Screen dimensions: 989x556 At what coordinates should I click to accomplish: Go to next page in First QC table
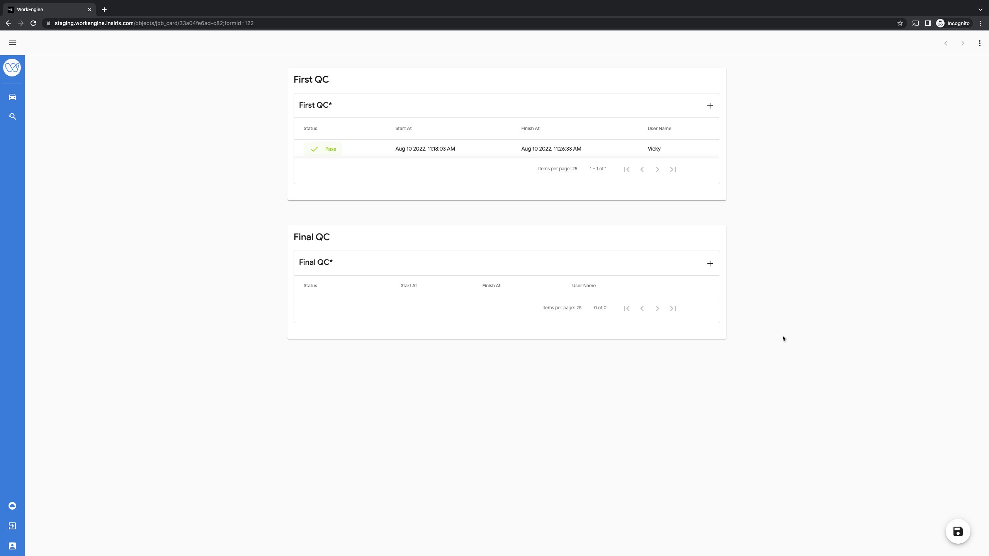click(657, 170)
